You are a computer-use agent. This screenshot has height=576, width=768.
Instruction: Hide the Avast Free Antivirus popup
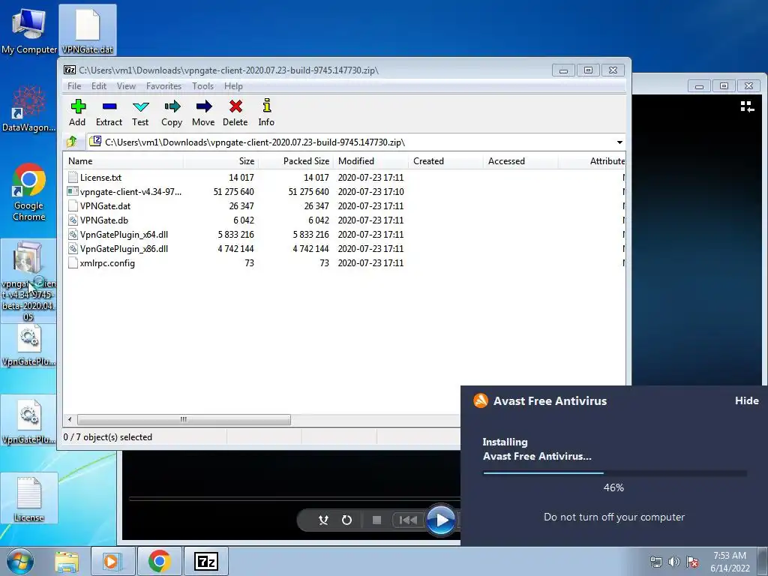tap(746, 400)
